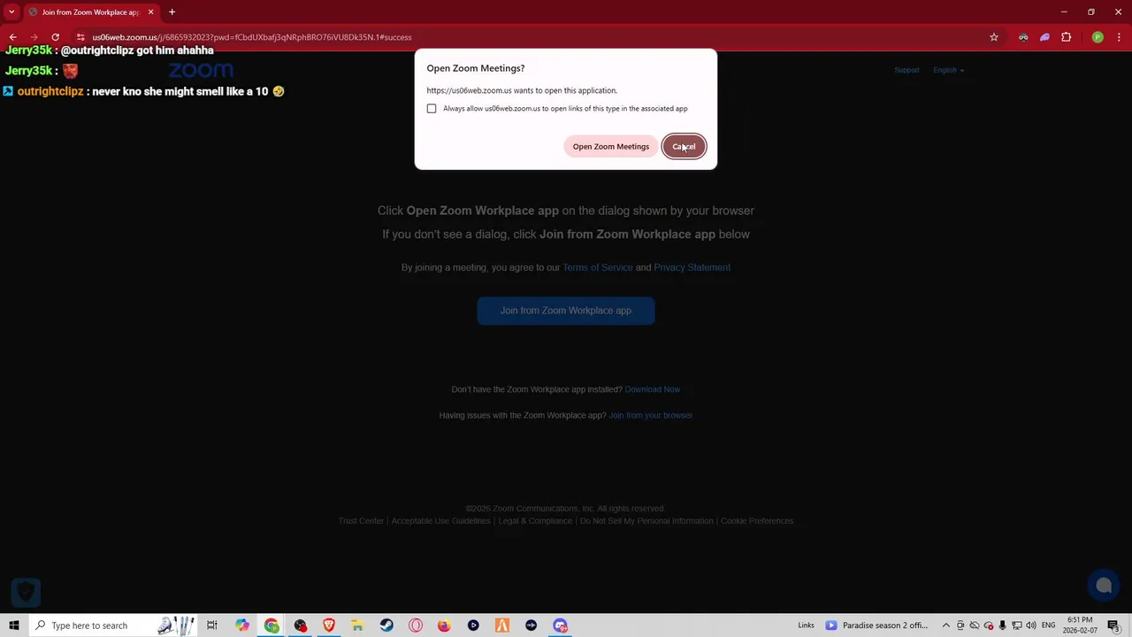Open the chat bubble help widget
This screenshot has height=637, width=1132.
(x=1104, y=586)
